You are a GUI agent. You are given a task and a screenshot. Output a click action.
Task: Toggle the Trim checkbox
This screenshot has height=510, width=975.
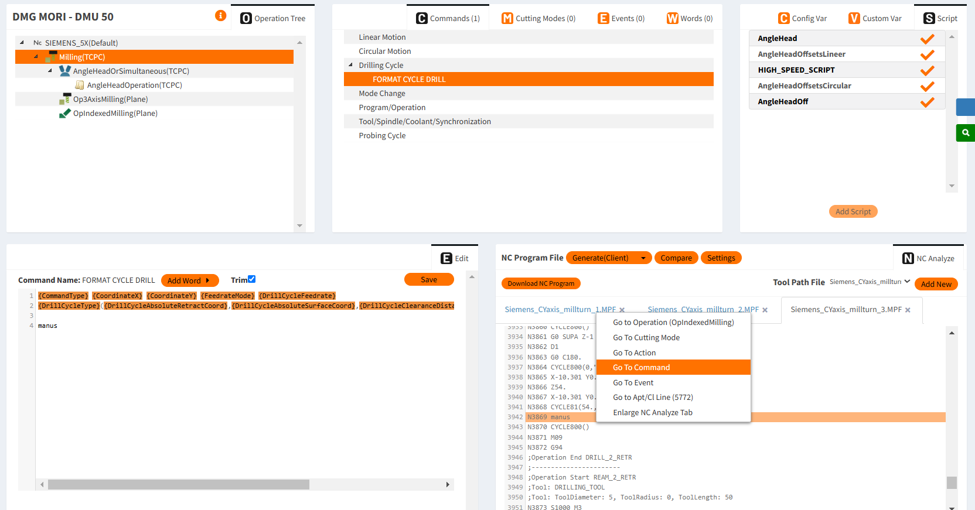pyautogui.click(x=252, y=279)
